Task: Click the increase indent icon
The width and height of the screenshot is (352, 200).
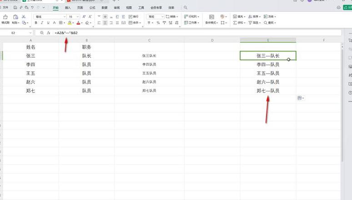Action: [123, 17]
